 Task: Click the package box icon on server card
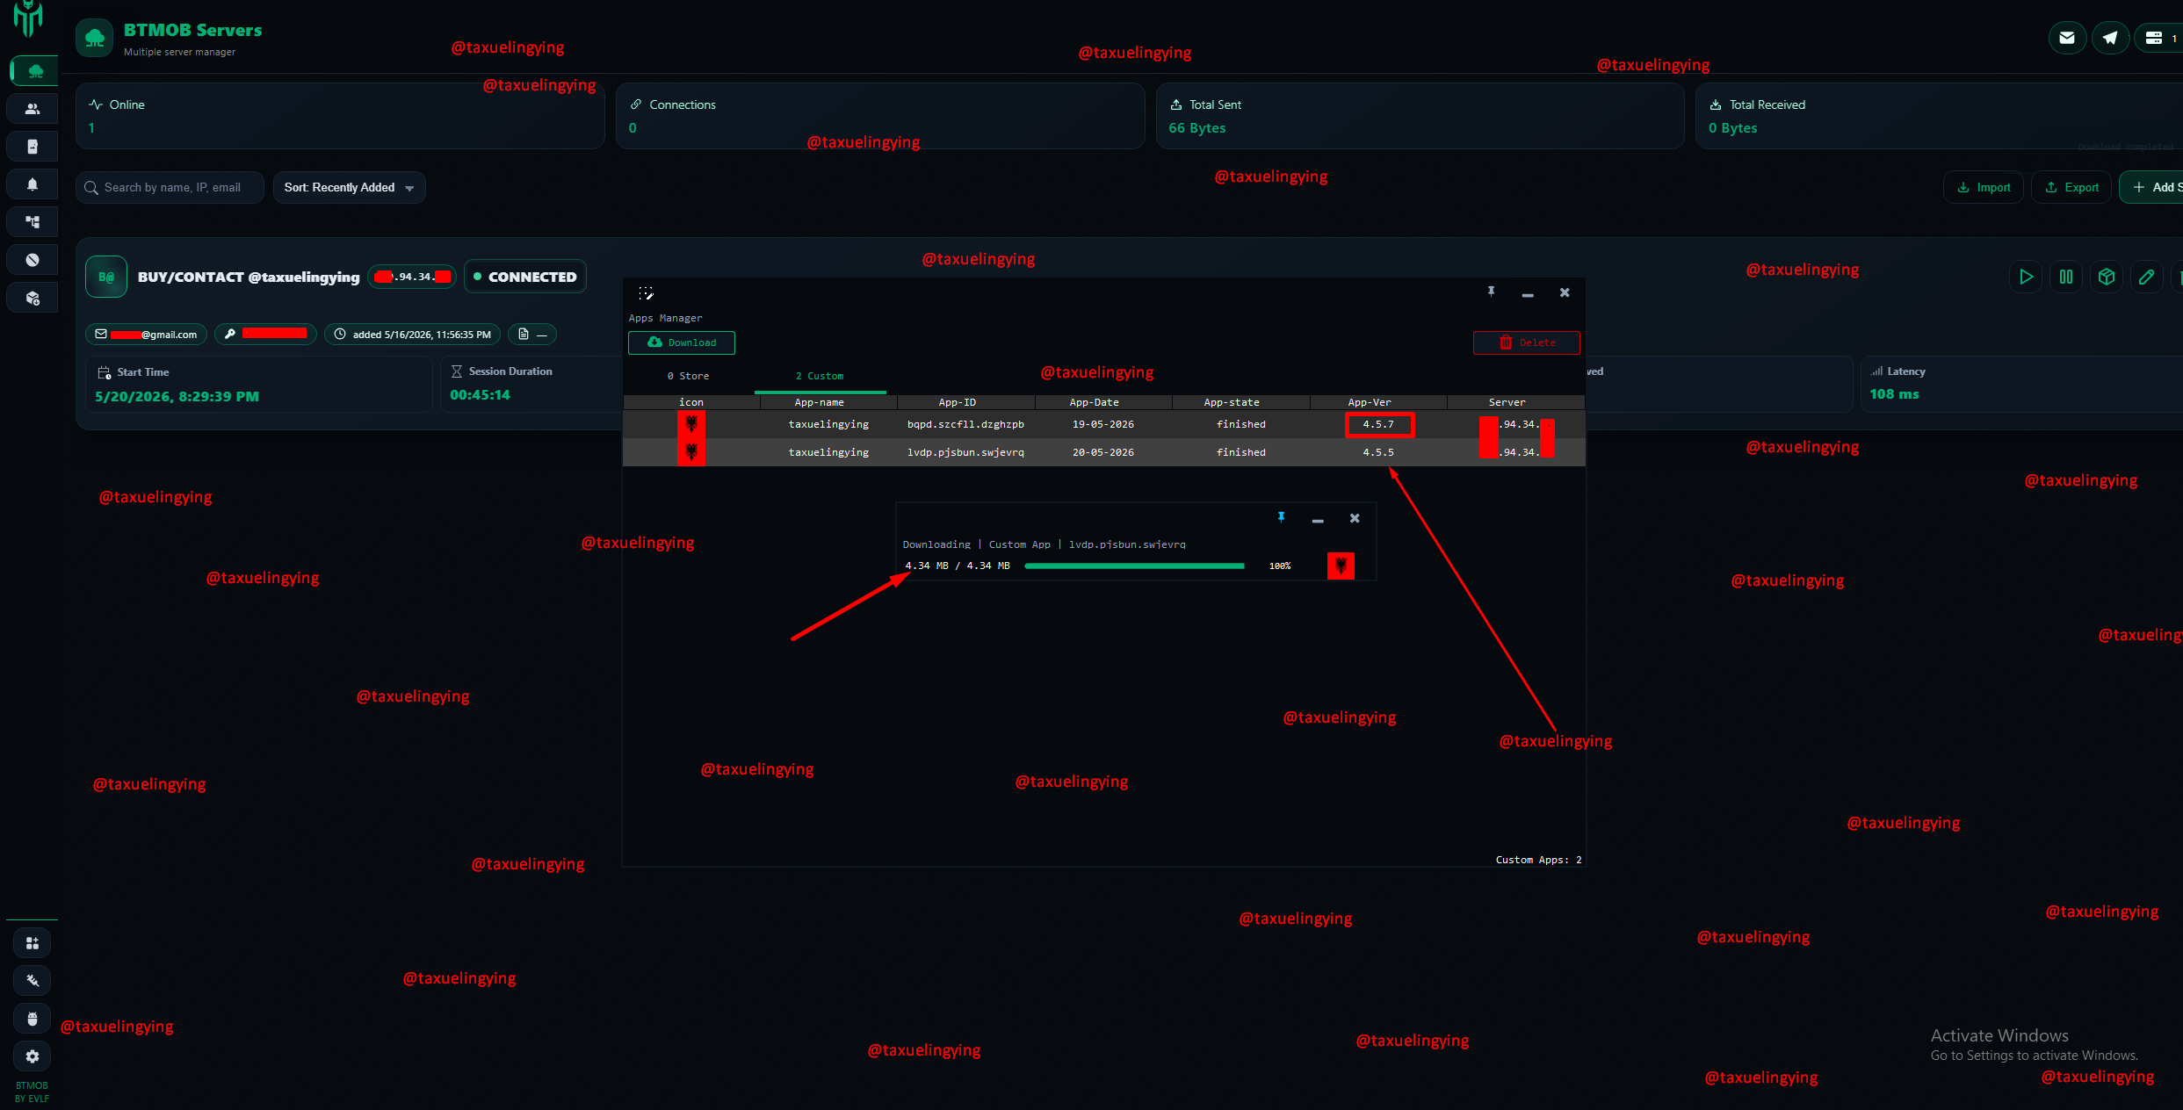[2107, 277]
